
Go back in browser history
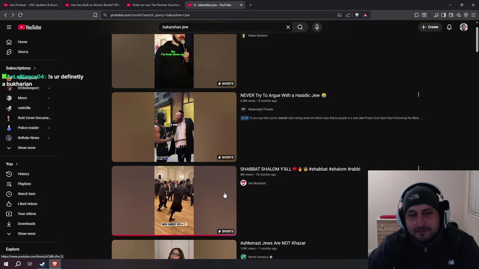[5, 15]
